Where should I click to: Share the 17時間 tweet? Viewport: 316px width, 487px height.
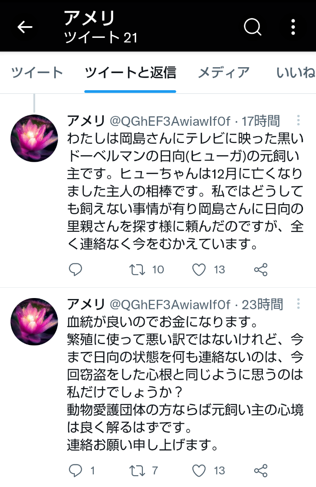261,269
